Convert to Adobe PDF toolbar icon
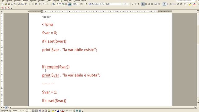 coord(2,8)
